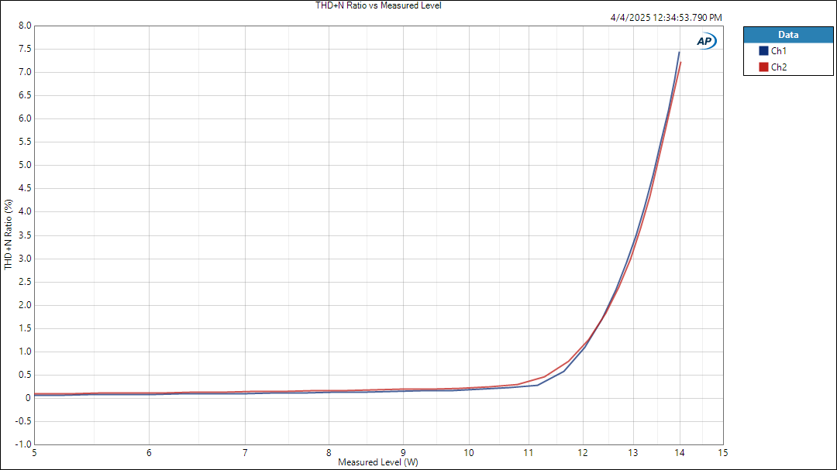837x470 pixels.
Task: Click the blue Ch1 color swatch
Action: [x=763, y=51]
